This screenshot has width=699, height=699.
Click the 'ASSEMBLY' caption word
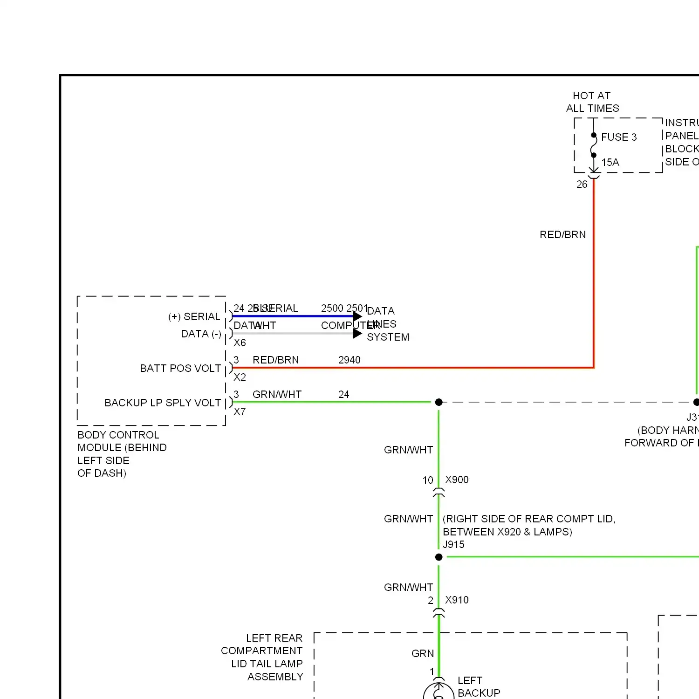click(275, 677)
